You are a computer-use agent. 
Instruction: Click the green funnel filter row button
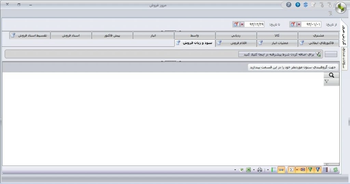(x=310, y=170)
